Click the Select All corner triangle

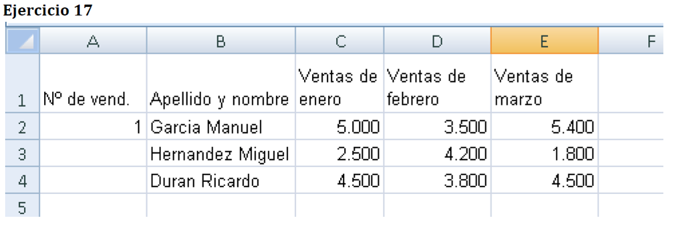pos(23,41)
